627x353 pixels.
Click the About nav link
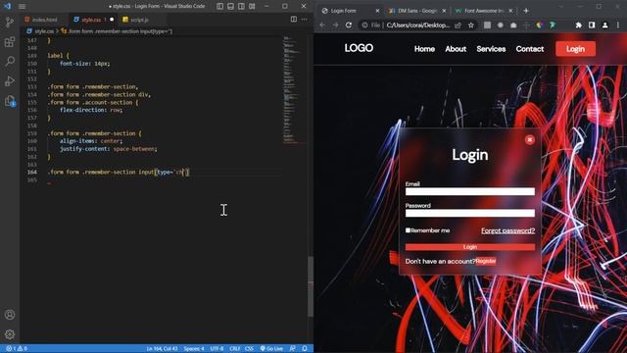(x=456, y=49)
